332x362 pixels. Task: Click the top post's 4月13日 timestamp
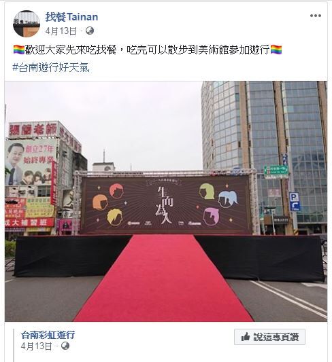(x=61, y=31)
